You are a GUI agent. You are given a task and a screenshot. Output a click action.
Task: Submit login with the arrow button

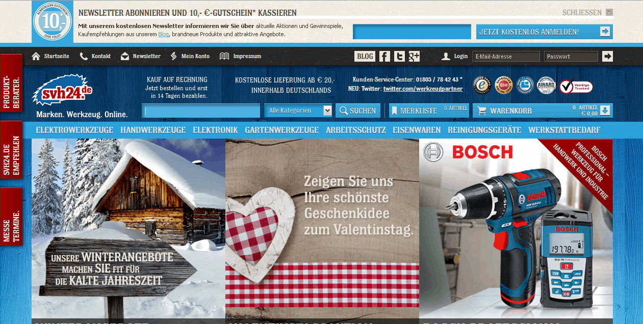607,57
